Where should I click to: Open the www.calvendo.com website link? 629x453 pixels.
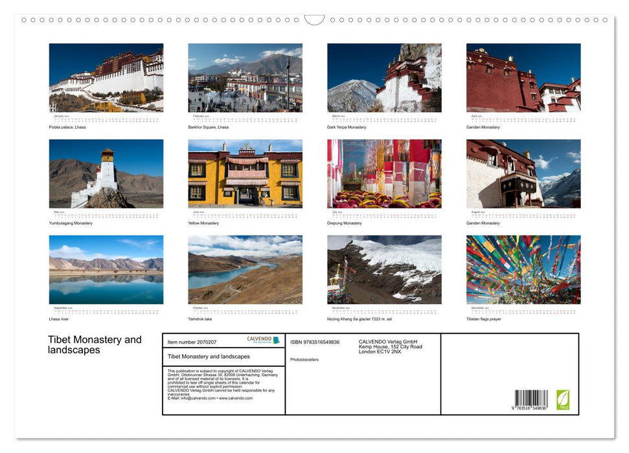(x=234, y=399)
